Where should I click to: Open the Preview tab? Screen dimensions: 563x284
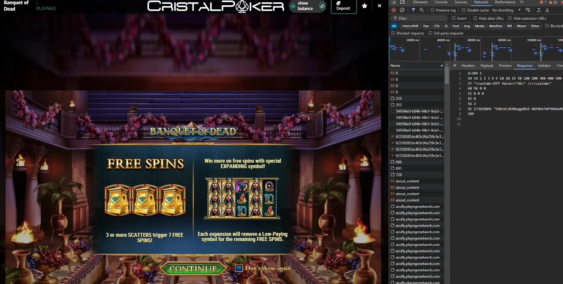(505, 65)
